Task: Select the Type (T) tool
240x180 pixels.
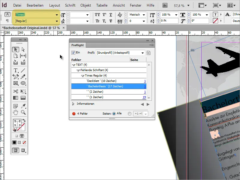Action: point(16,70)
